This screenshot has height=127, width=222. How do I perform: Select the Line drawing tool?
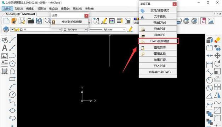coord(12,40)
